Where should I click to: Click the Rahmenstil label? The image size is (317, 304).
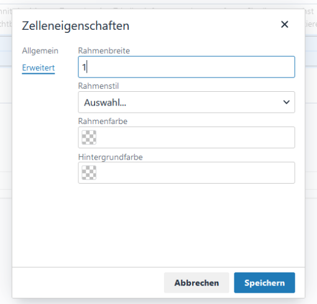(98, 86)
